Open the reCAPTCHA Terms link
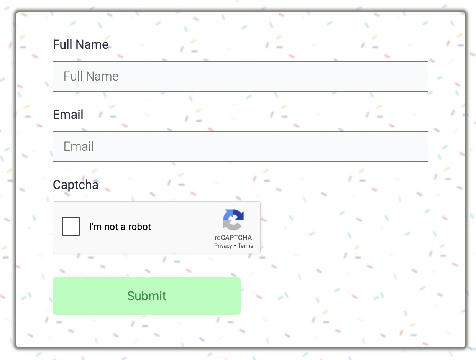Viewport: 476px width, 360px height. (245, 246)
